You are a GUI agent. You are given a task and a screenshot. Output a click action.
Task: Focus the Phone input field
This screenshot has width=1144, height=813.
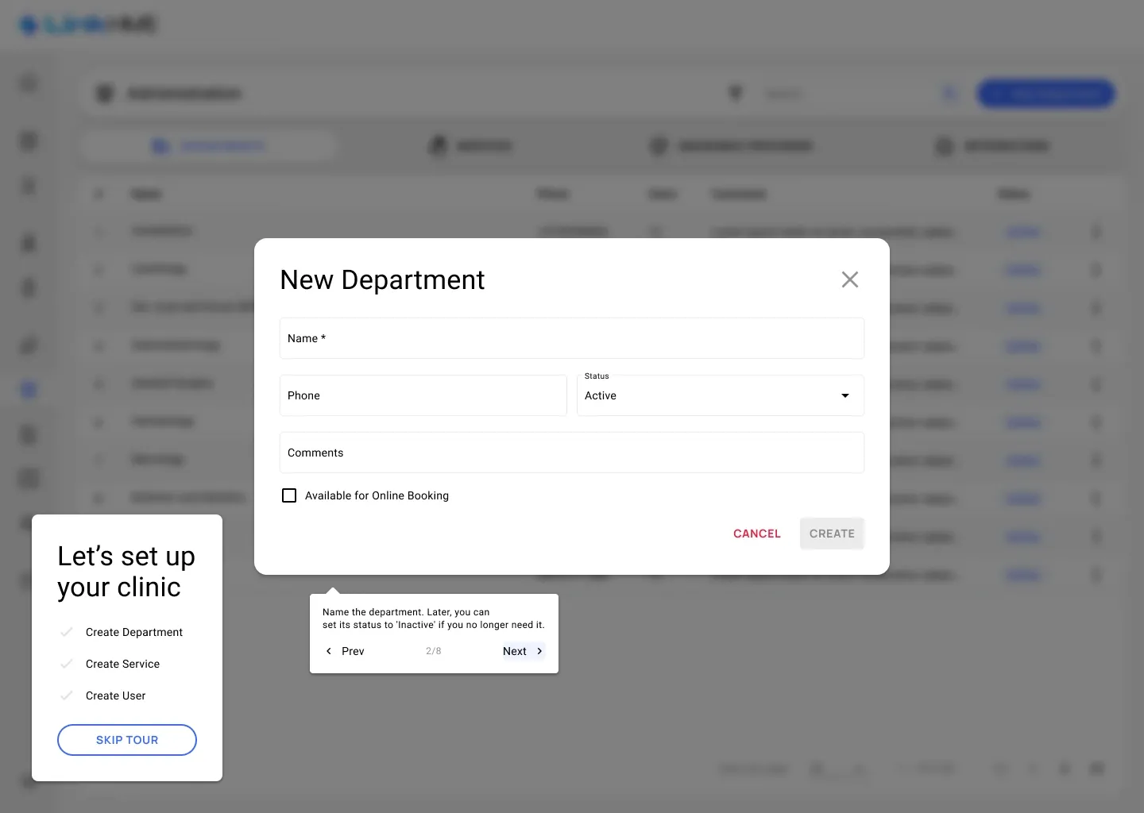[x=423, y=395]
